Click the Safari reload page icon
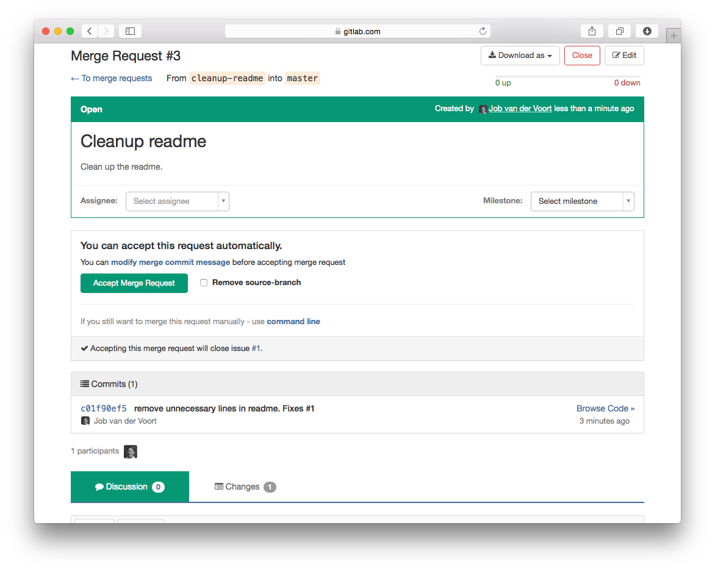This screenshot has height=572, width=715. [x=482, y=31]
